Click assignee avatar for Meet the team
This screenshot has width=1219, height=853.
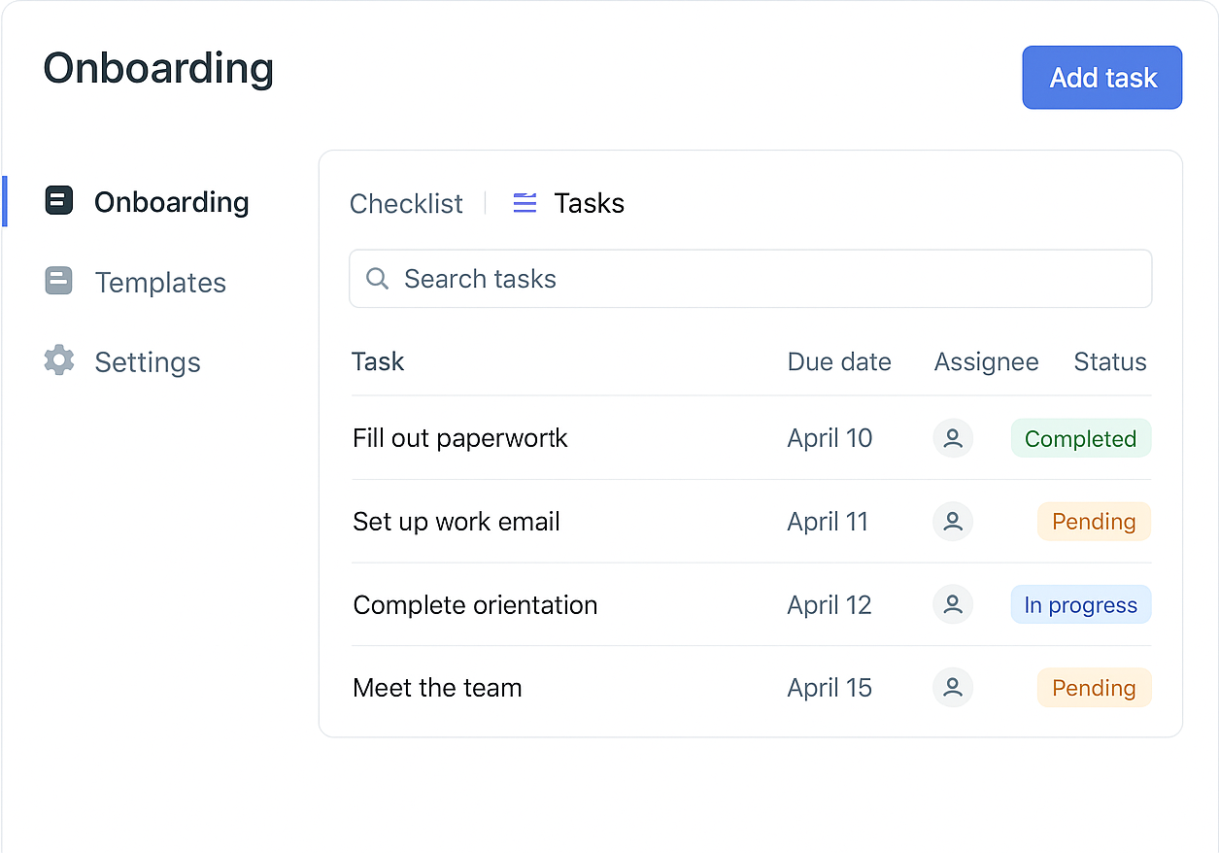click(953, 688)
